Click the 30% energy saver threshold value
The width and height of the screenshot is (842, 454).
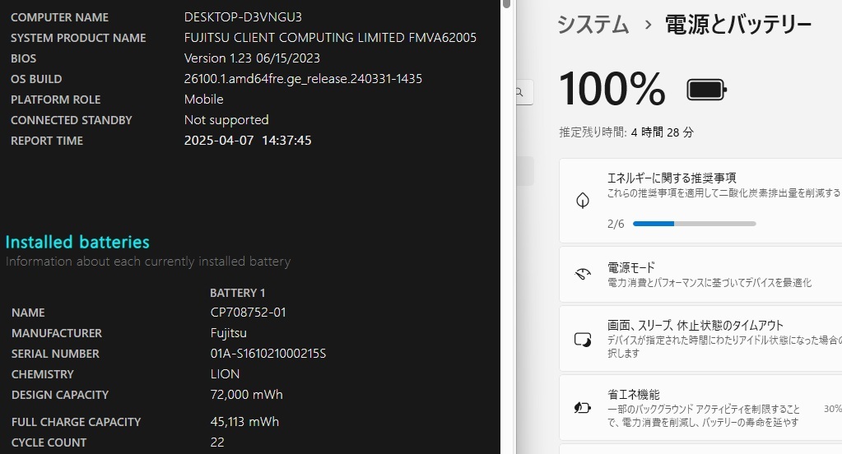(x=833, y=409)
